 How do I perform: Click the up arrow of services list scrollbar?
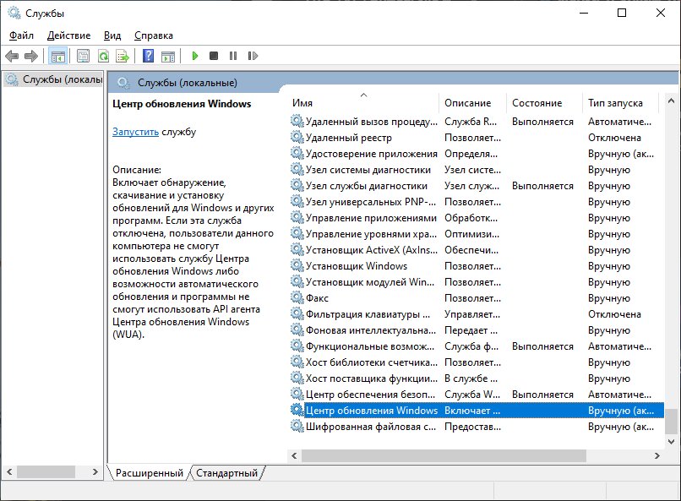pyautogui.click(x=671, y=101)
